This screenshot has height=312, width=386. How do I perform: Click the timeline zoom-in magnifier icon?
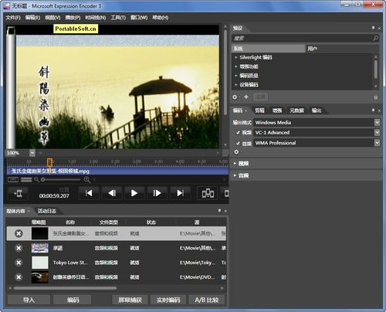pos(87,180)
